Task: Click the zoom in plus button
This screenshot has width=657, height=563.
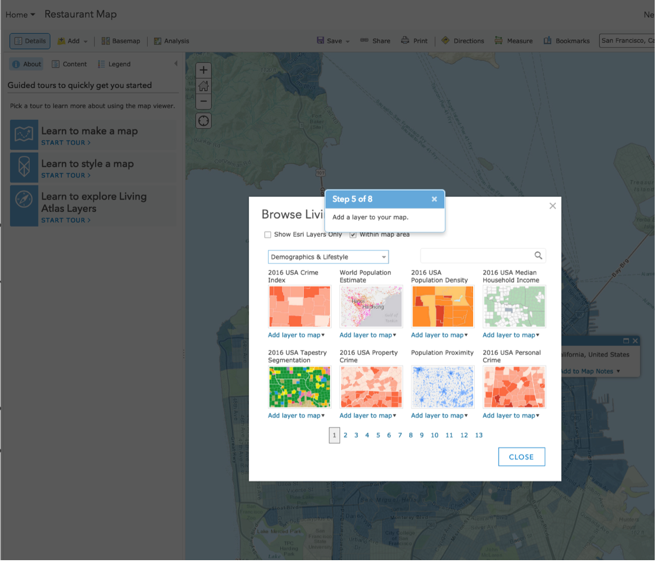Action: [x=204, y=71]
